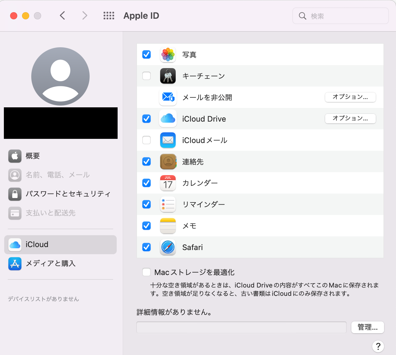Click the iCloud Mail envelope icon

click(x=168, y=140)
